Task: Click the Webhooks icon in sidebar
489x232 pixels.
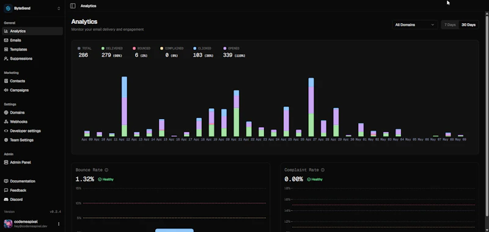Action: [x=6, y=121]
